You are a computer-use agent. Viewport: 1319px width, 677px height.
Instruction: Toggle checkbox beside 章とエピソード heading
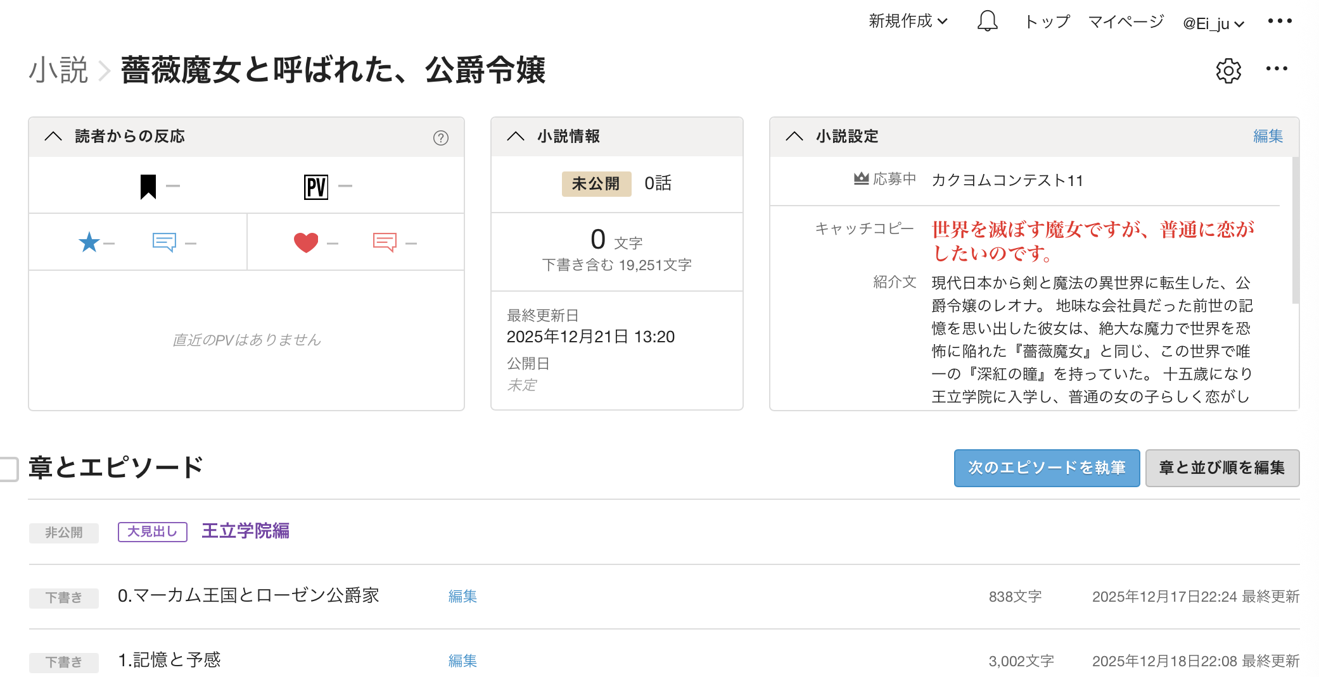(8, 469)
